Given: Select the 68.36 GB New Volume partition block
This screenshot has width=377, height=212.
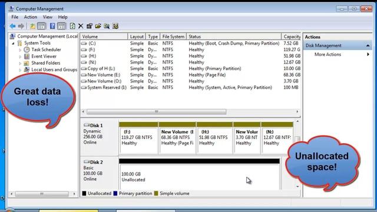Looking at the screenshot, I should 177,138.
